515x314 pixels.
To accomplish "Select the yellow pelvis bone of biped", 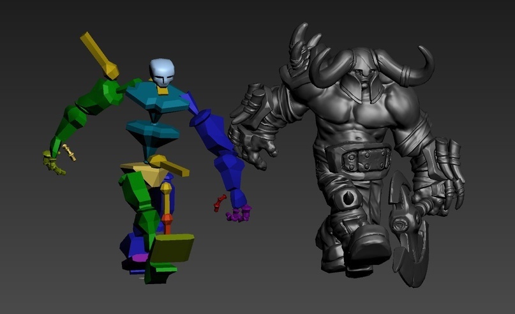I will pyautogui.click(x=147, y=173).
